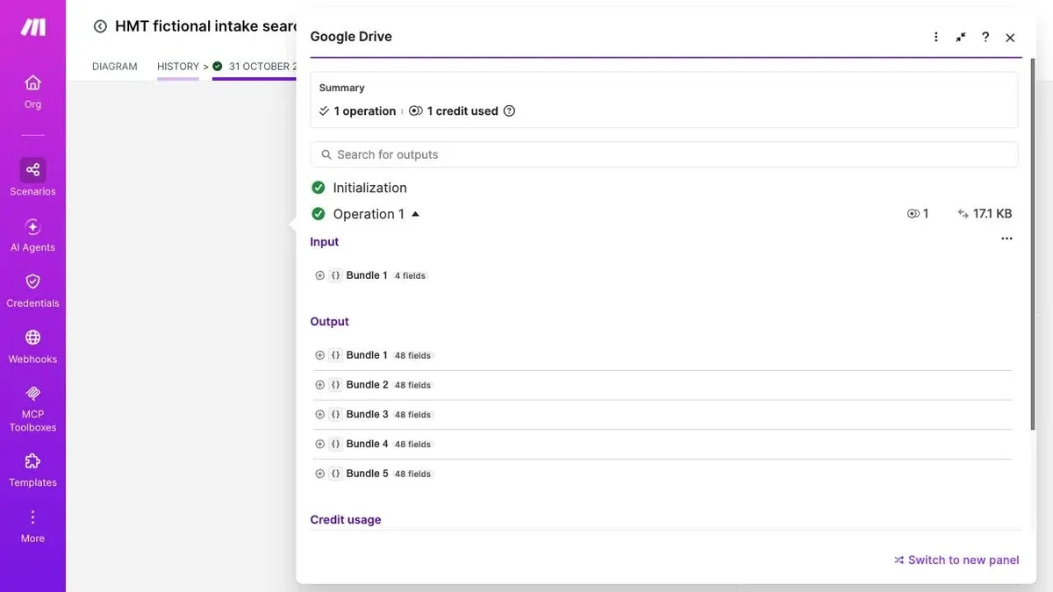1053x592 pixels.
Task: Open Credentials section
Action: click(x=32, y=290)
